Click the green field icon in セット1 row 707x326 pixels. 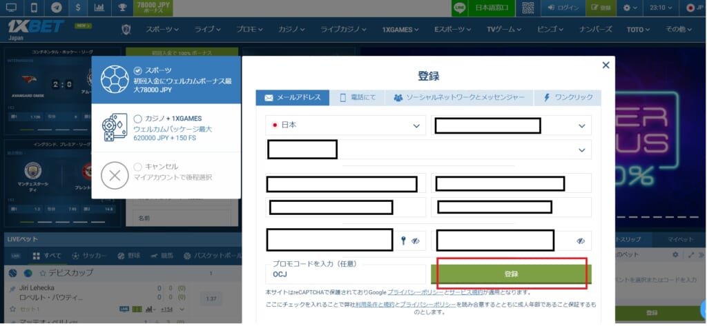pos(137,309)
